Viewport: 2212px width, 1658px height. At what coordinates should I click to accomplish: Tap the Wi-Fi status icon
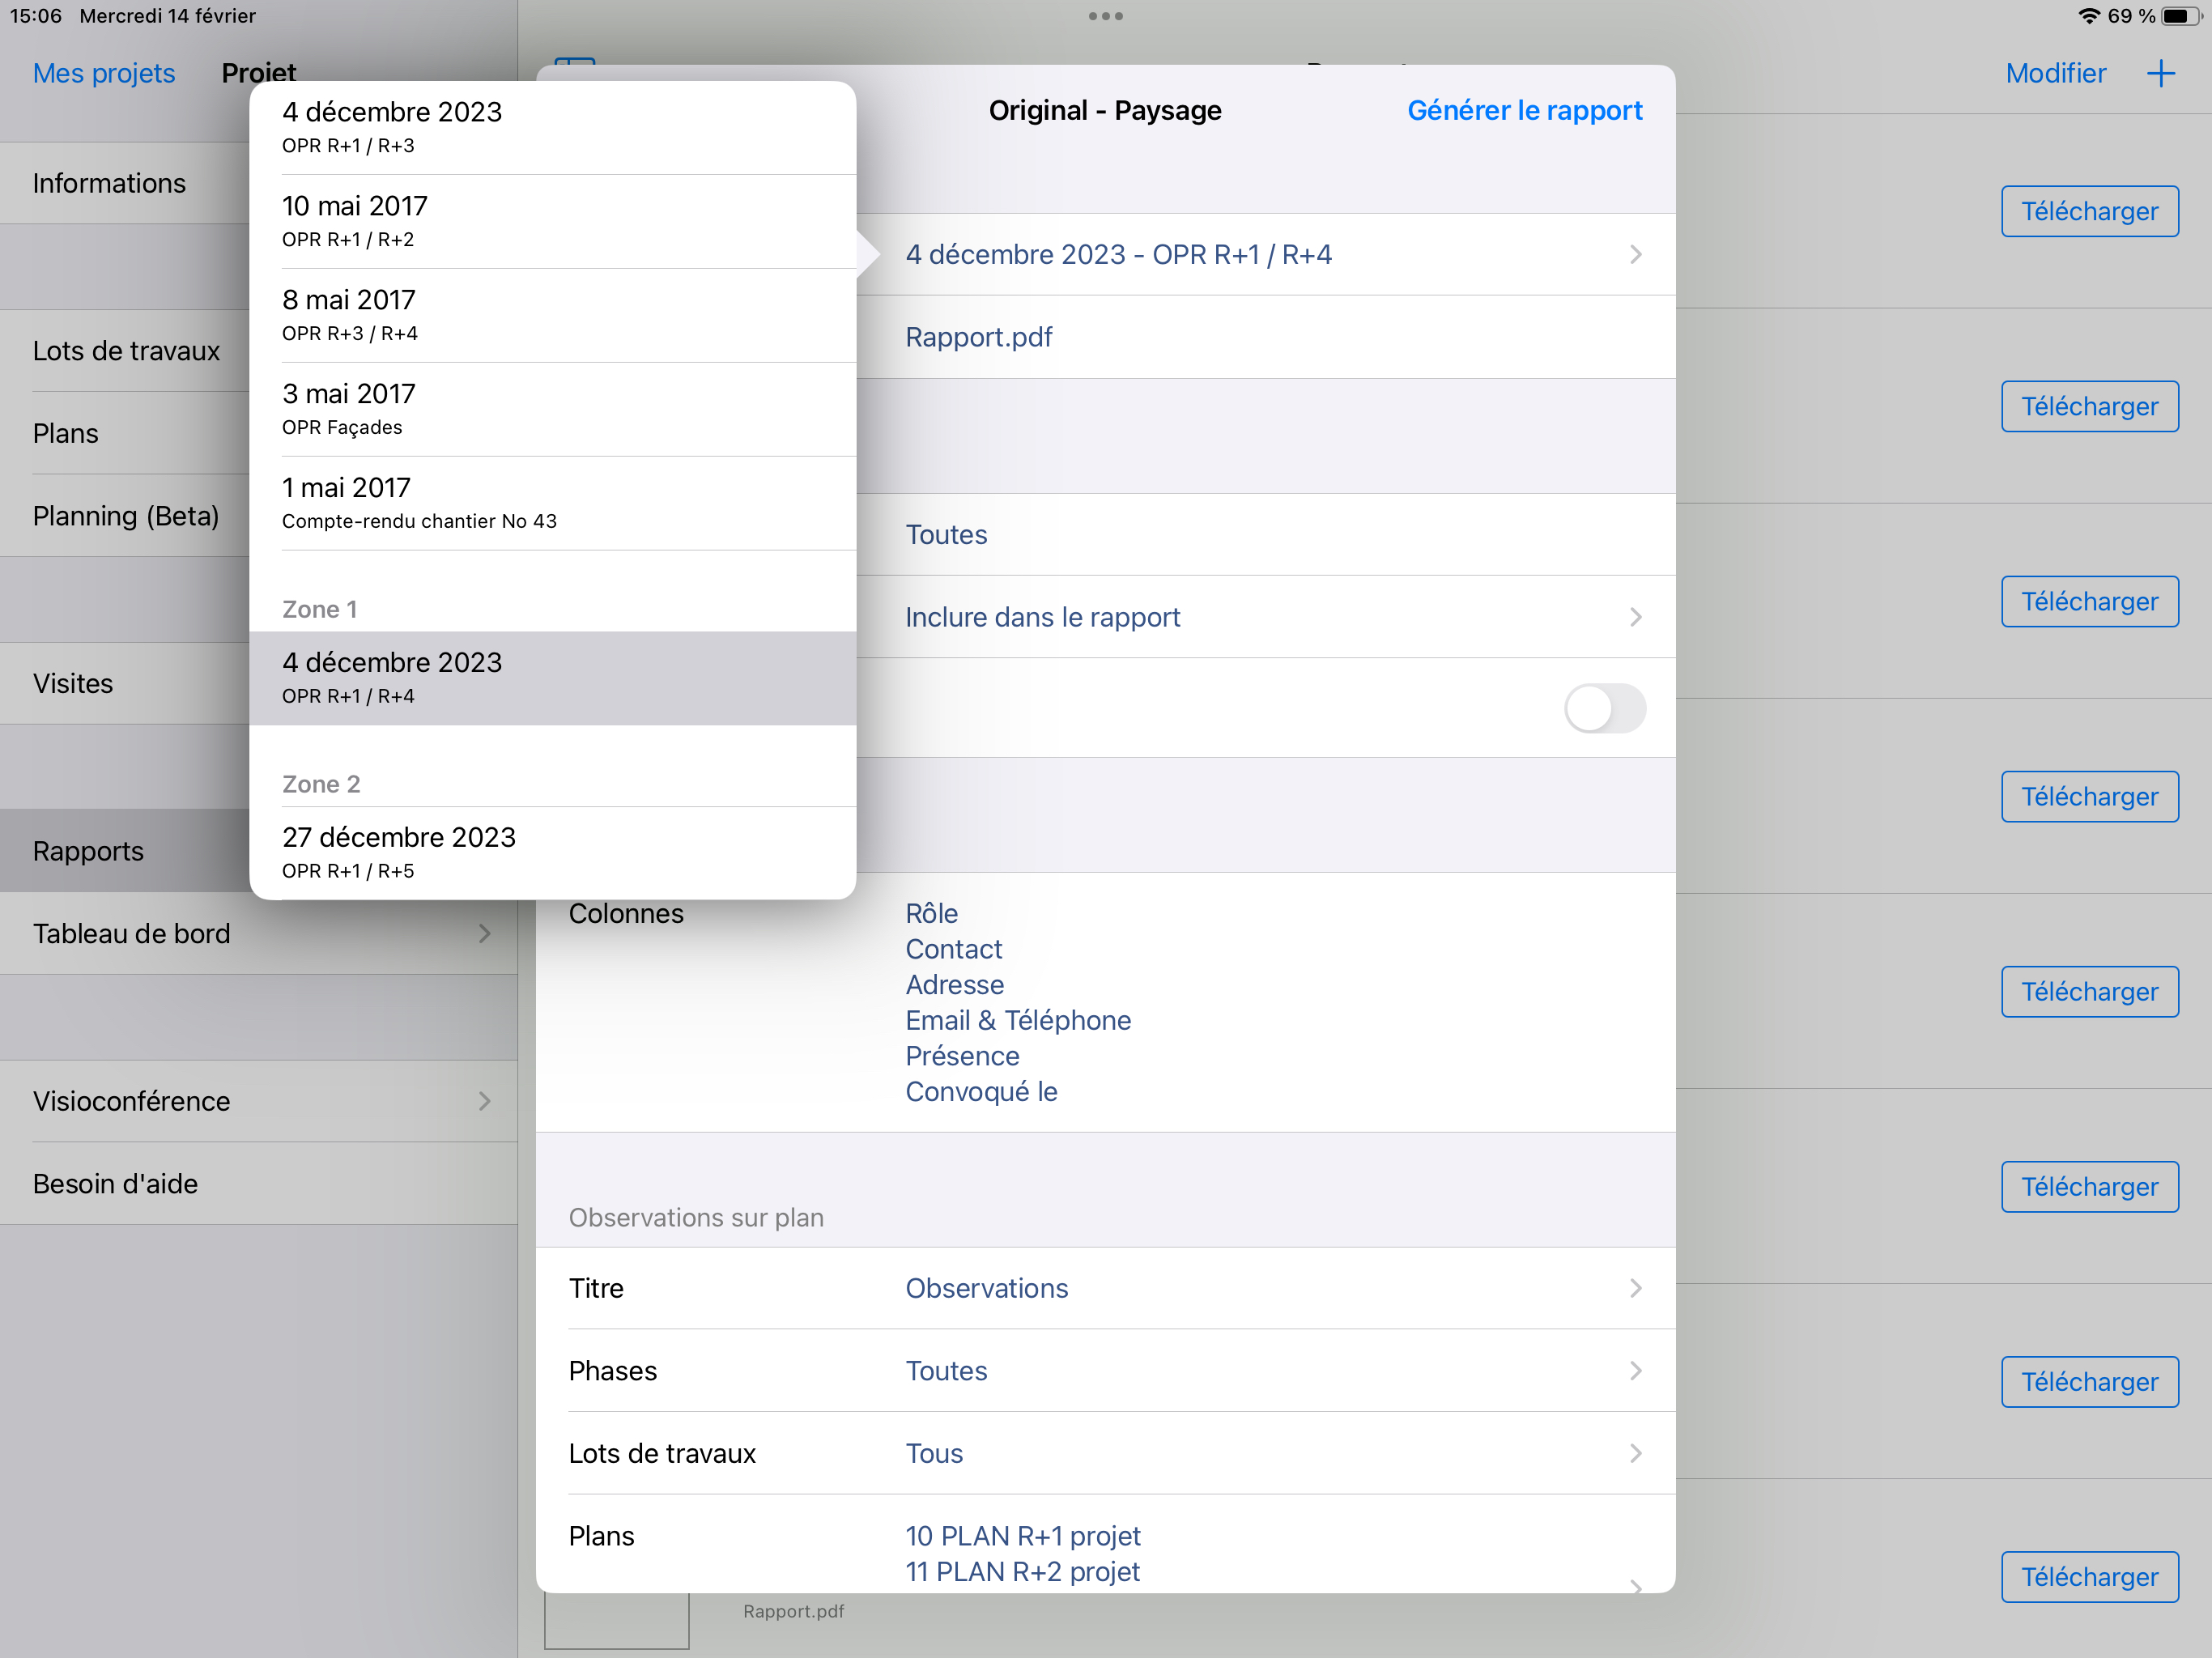click(2088, 16)
